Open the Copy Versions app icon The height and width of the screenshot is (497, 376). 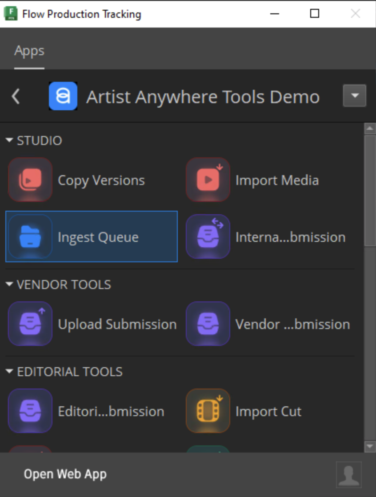[x=30, y=180]
